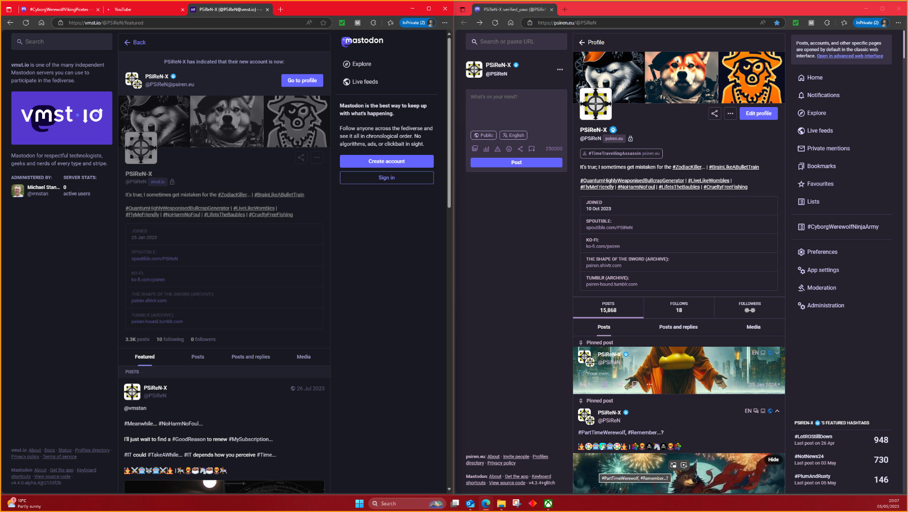Open account menu dots beside composer avatar
Viewport: 908px width, 512px height.
click(x=560, y=70)
